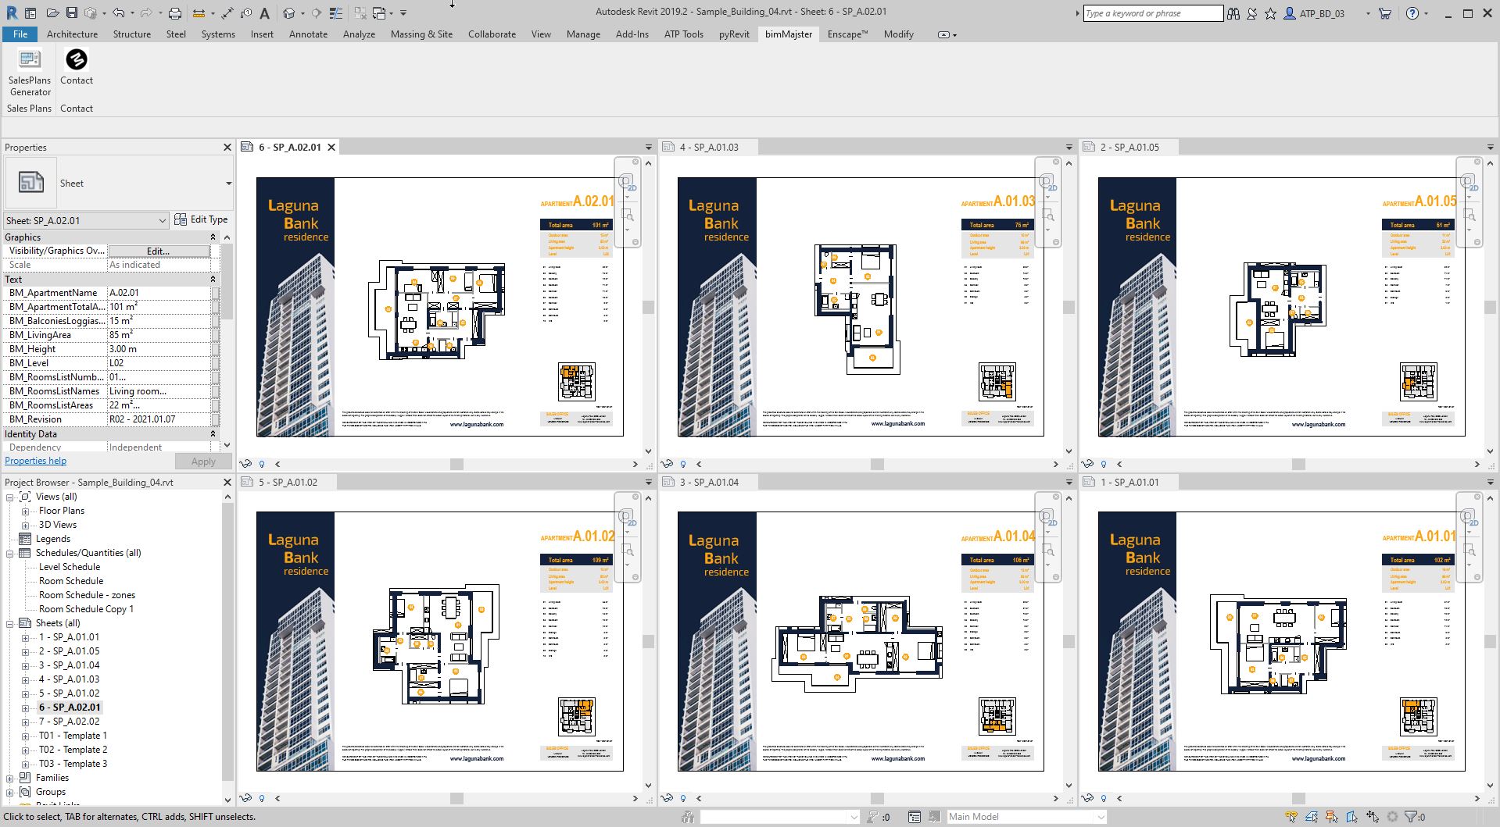Switch to the pyRevit ribbon tab
Viewport: 1500px width, 827px height.
(x=734, y=34)
